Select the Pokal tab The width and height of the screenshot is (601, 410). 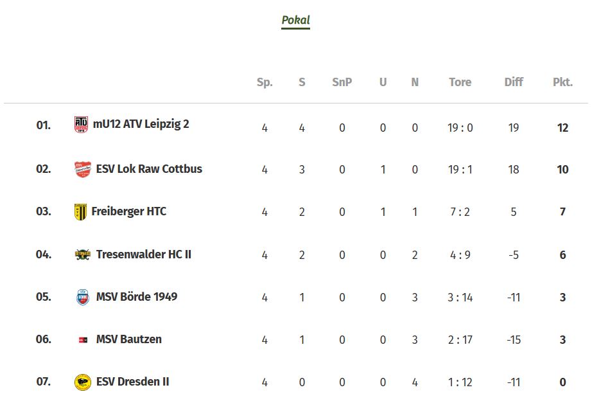coord(295,20)
